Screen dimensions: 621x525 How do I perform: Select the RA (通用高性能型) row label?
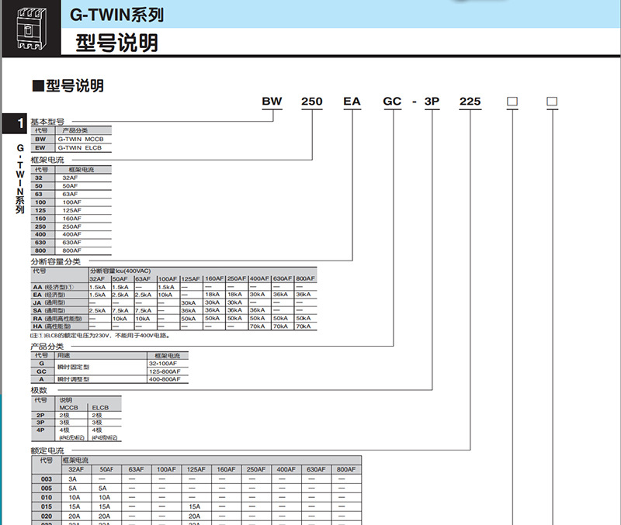[x=57, y=319]
